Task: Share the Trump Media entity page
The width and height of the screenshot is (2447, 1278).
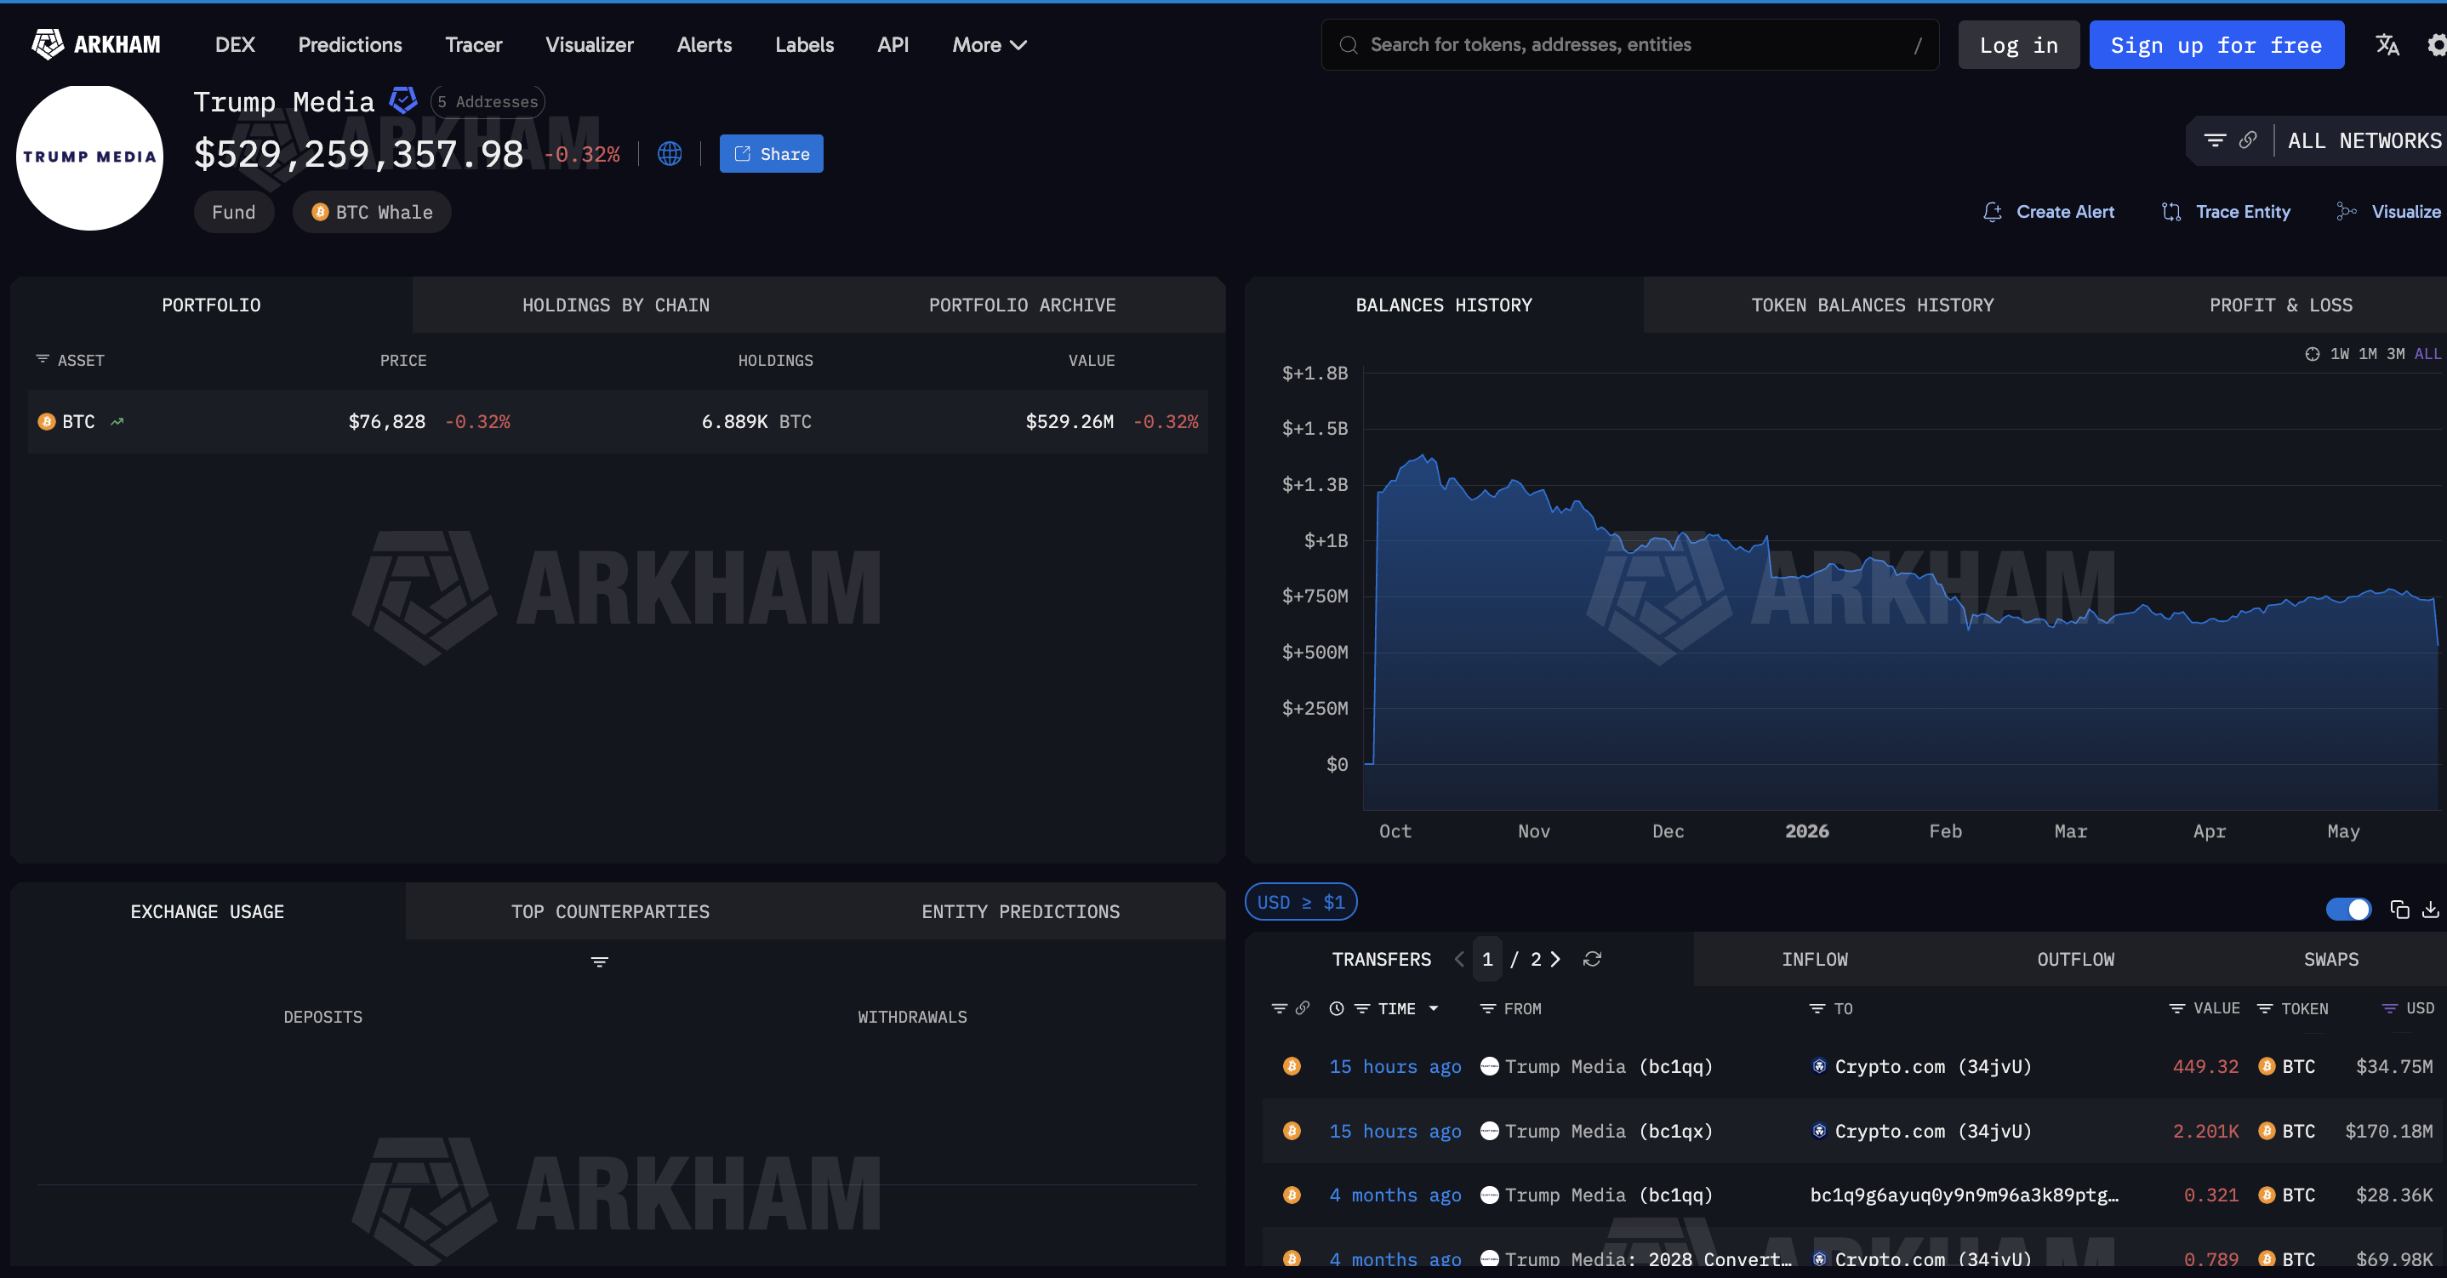Action: (x=772, y=154)
